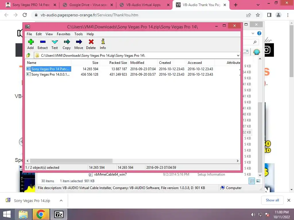Click the horizontal scrollbar right arrow in 7-Zip
The width and height of the screenshot is (294, 220).
tap(237, 161)
